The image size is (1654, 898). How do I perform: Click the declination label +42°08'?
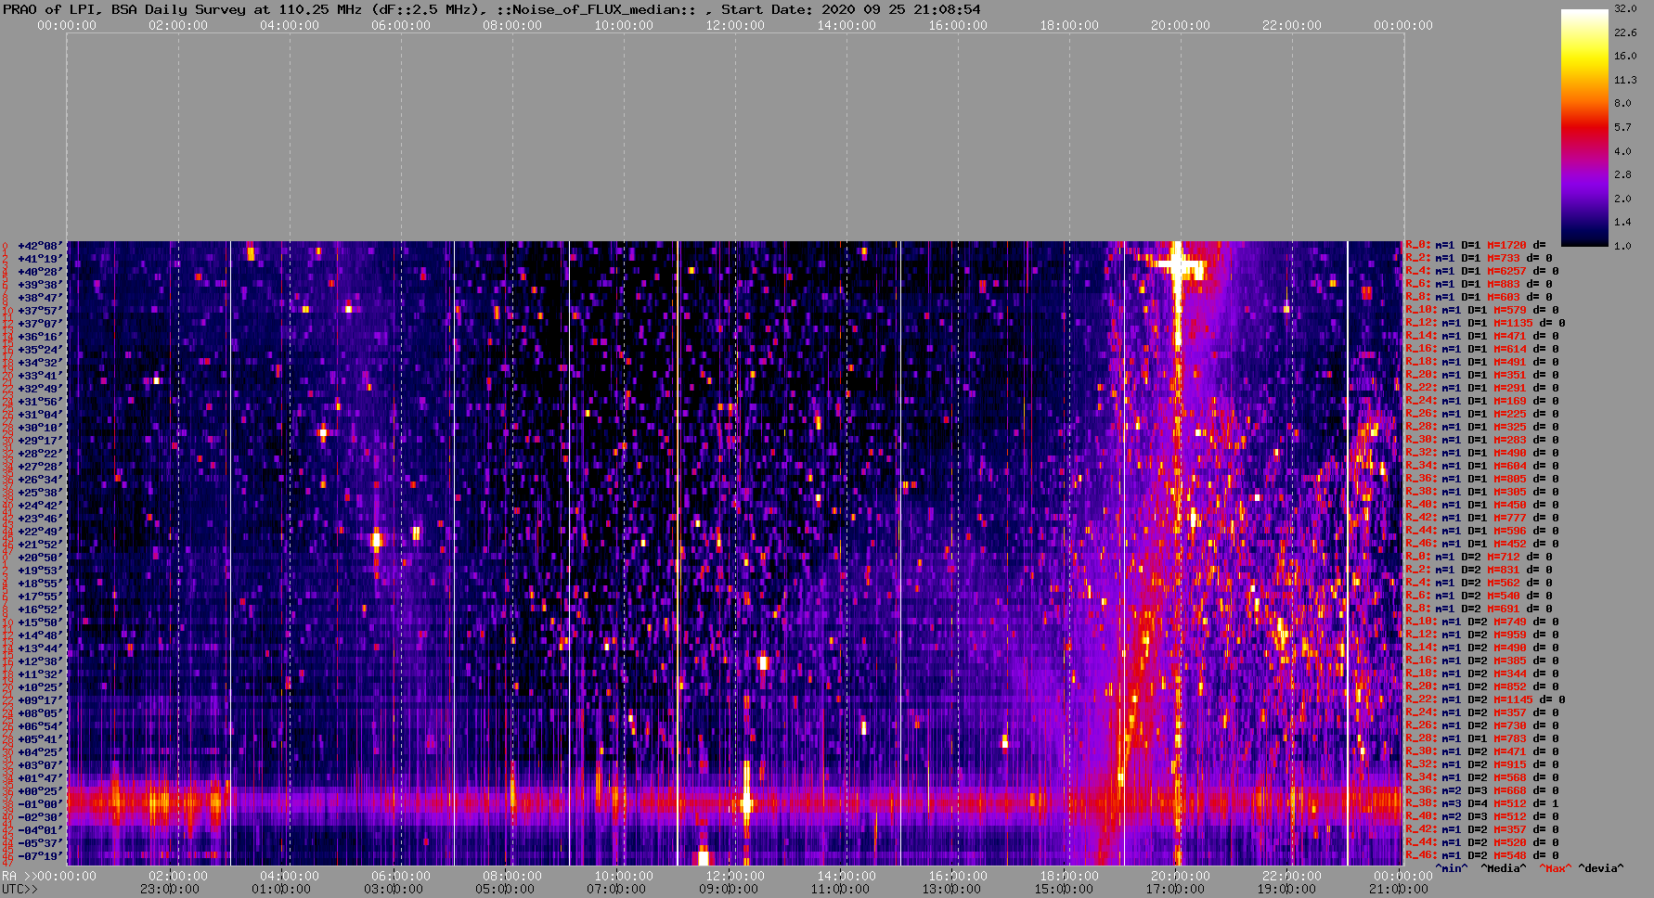point(40,246)
